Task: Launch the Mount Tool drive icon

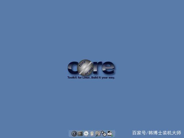Action: pos(110,134)
